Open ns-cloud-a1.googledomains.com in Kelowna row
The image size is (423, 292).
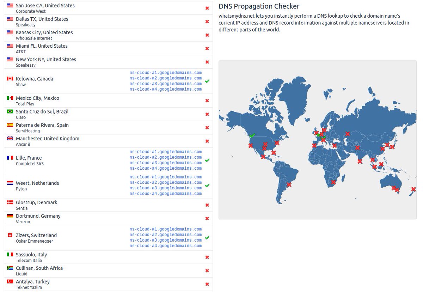(x=166, y=73)
